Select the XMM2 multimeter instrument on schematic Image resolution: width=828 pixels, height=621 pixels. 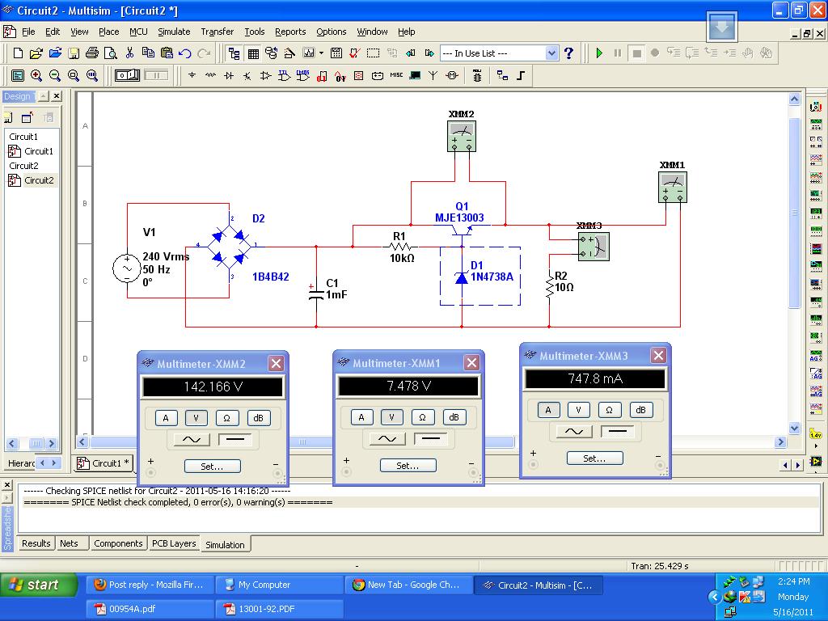point(462,136)
